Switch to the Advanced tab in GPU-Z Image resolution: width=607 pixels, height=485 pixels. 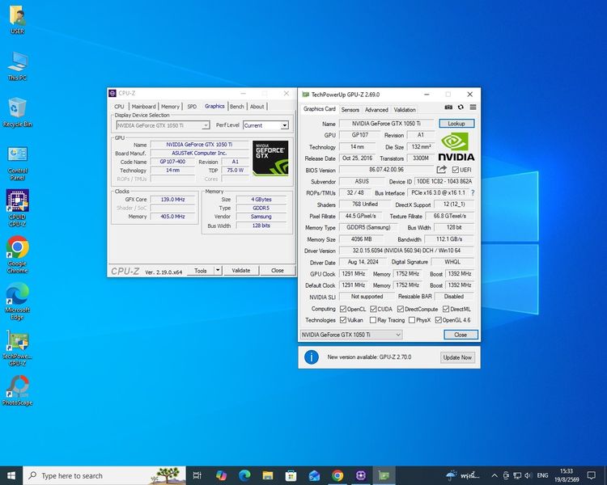(x=376, y=110)
